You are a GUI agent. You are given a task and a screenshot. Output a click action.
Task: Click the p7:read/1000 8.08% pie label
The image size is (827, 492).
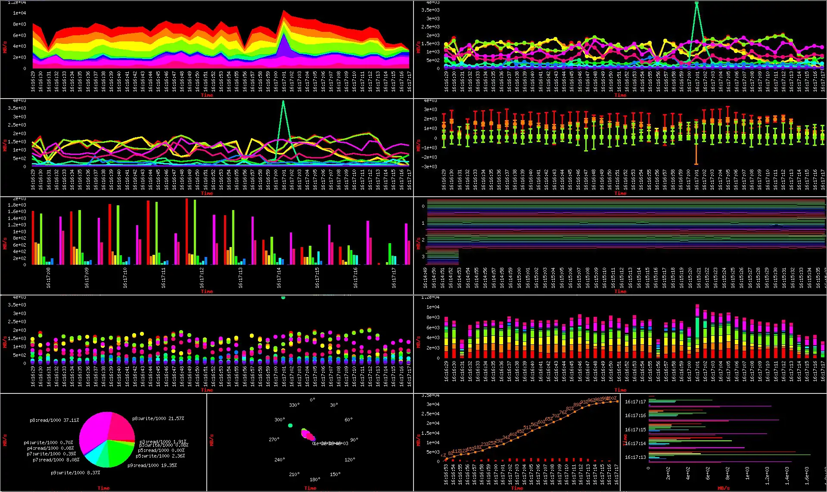coord(56,460)
